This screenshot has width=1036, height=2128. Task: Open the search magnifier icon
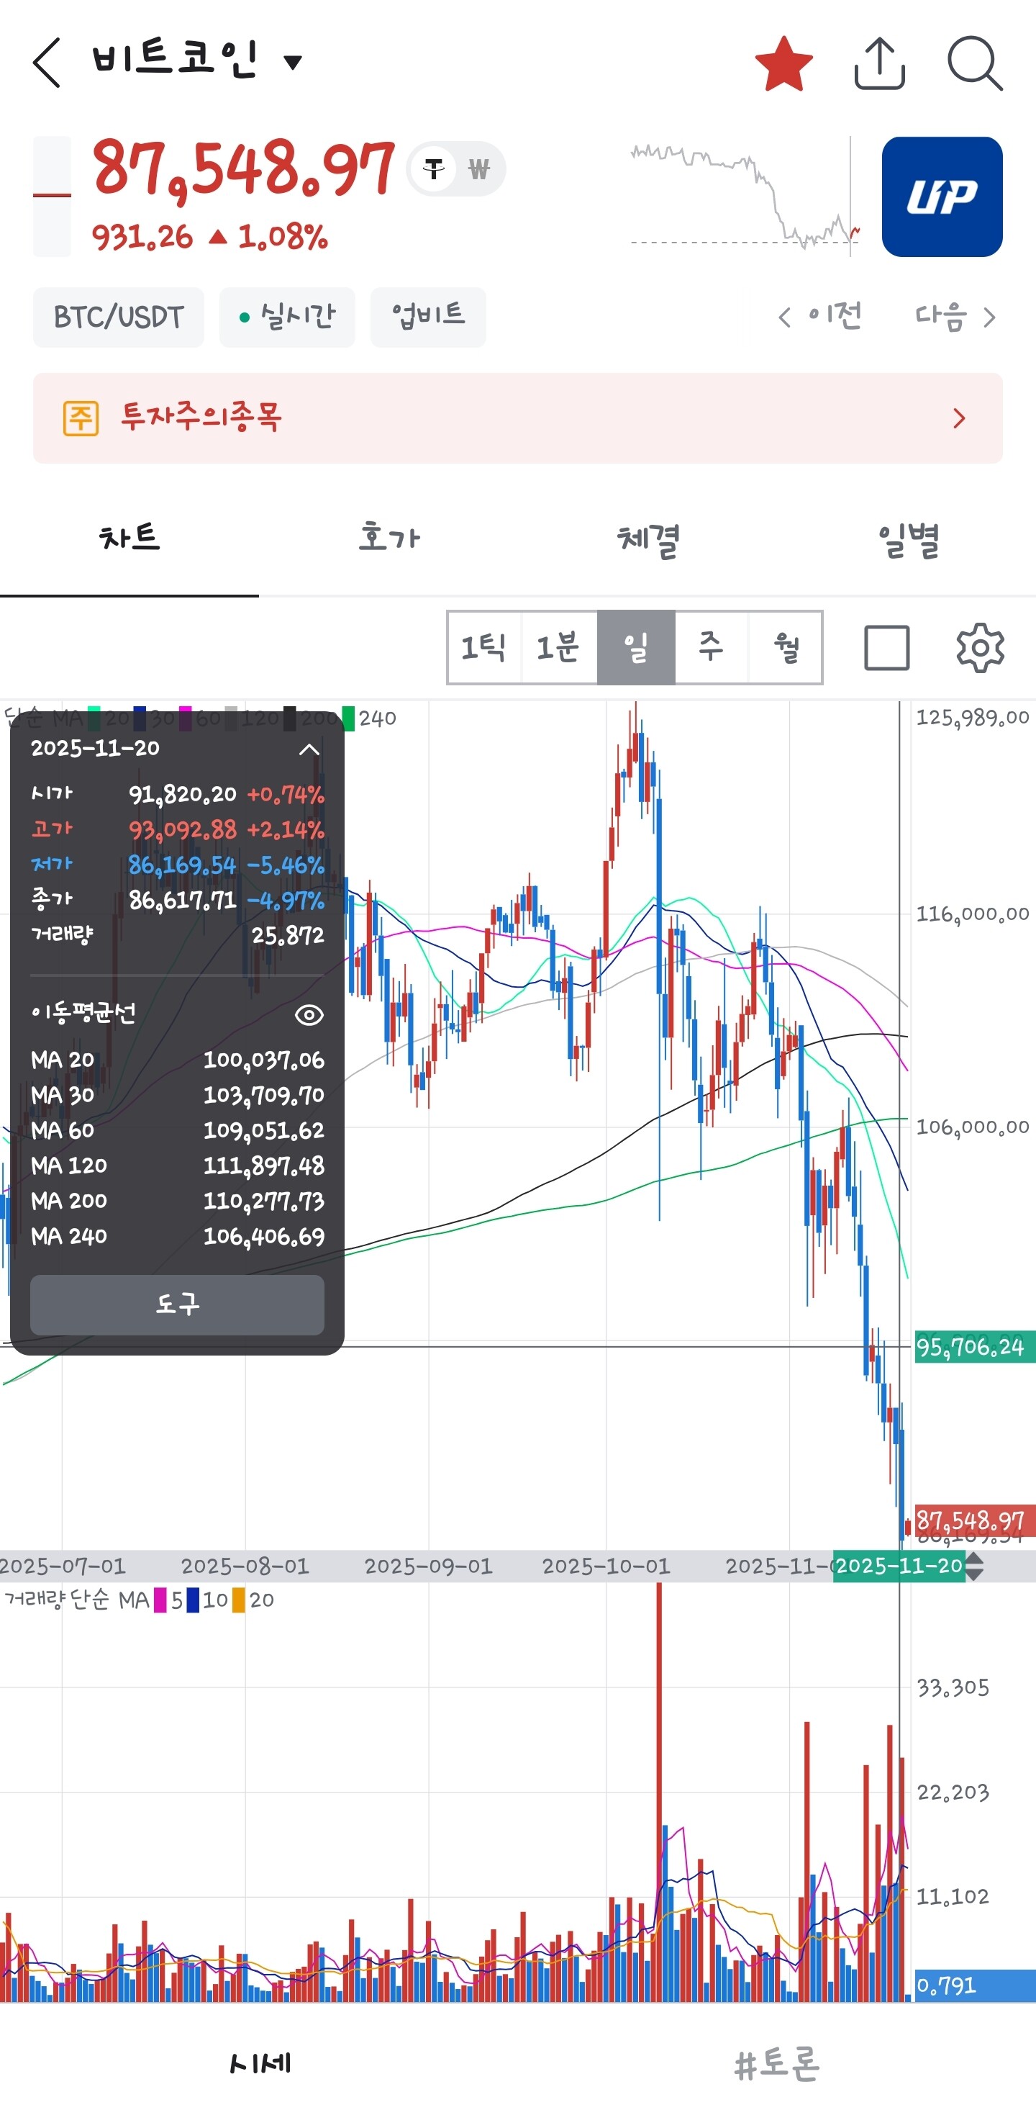click(x=975, y=63)
